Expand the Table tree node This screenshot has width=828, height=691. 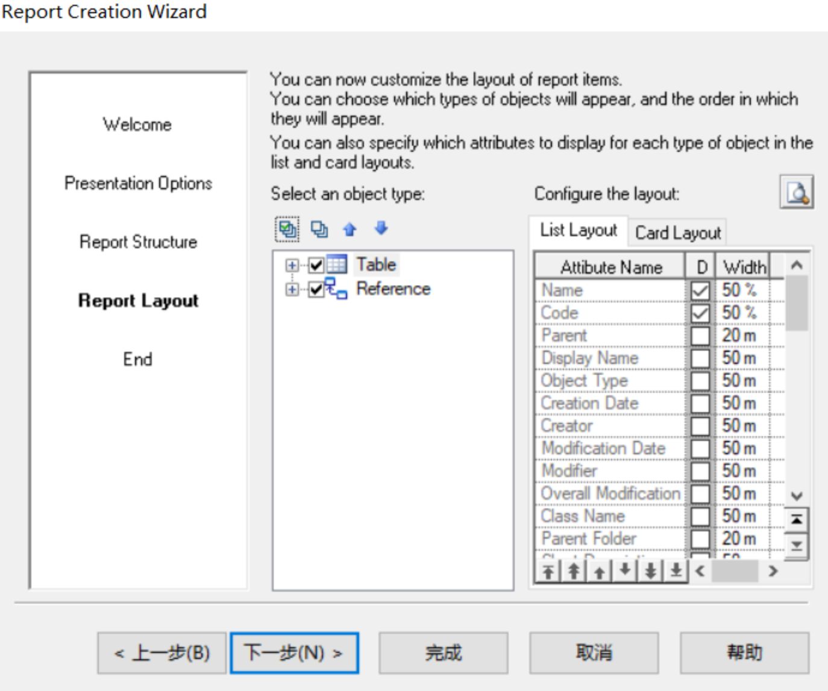tap(291, 264)
